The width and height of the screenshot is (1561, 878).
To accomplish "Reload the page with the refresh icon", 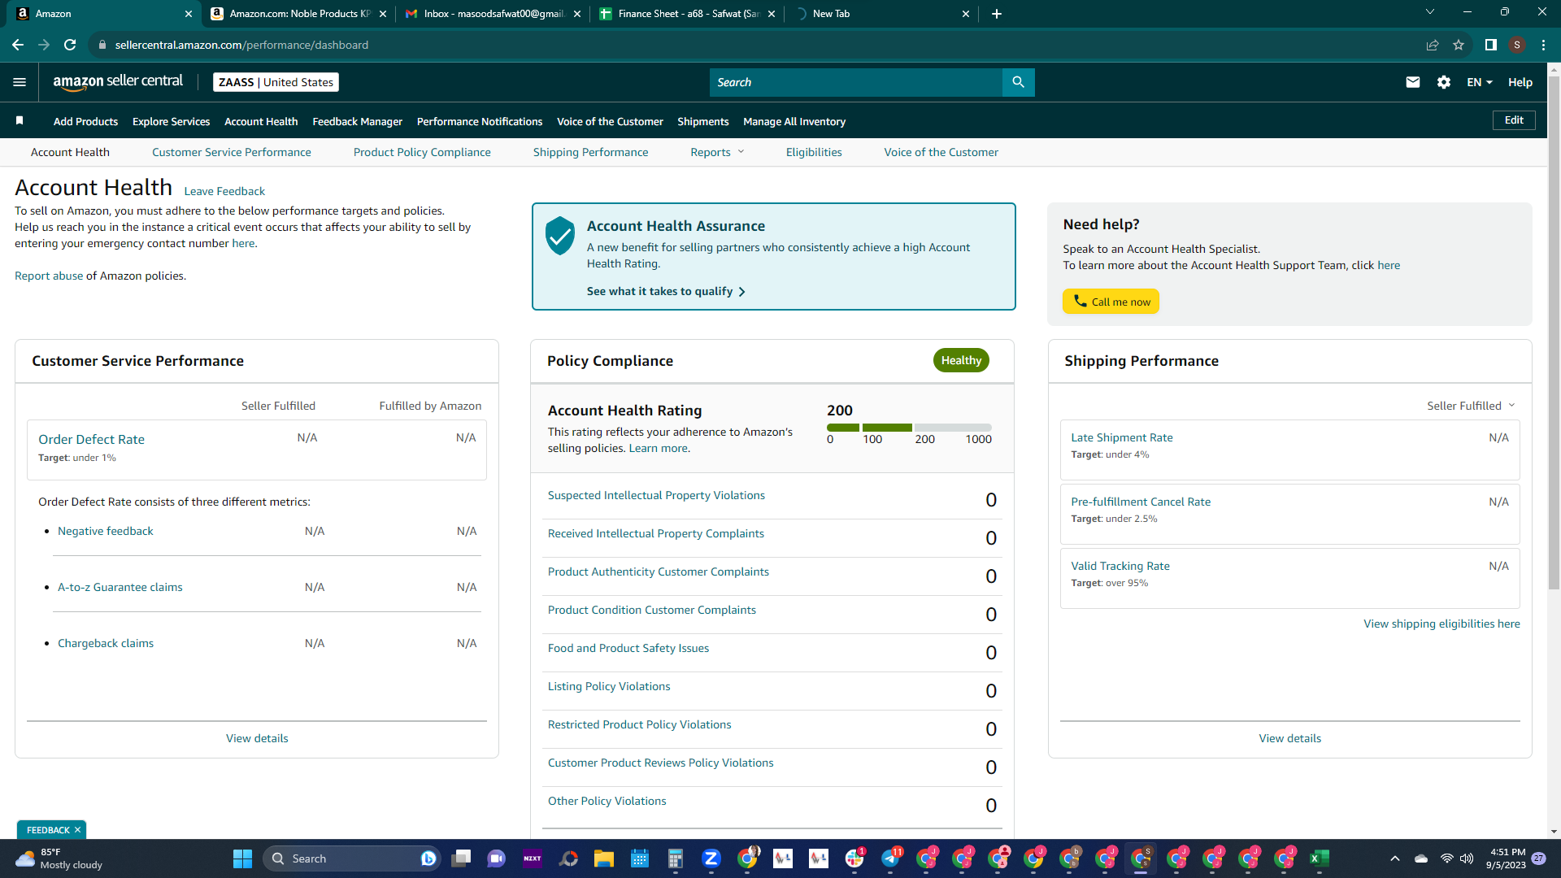I will point(70,45).
